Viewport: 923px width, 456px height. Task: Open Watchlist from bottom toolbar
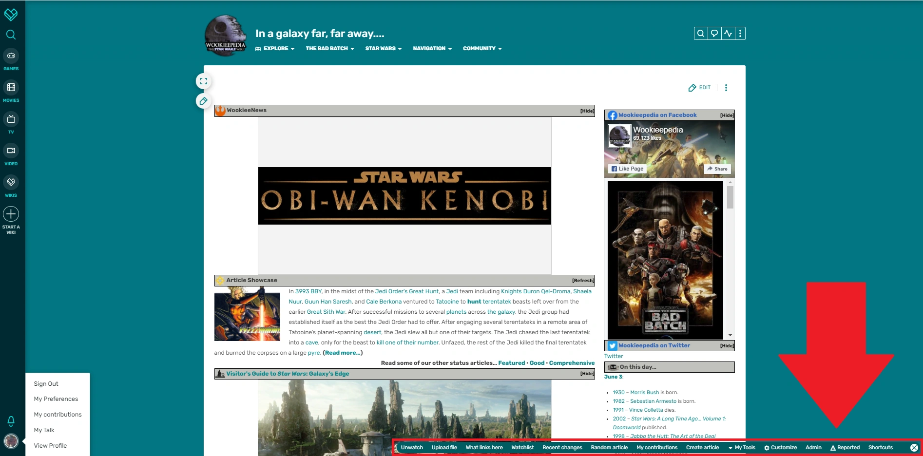point(522,448)
